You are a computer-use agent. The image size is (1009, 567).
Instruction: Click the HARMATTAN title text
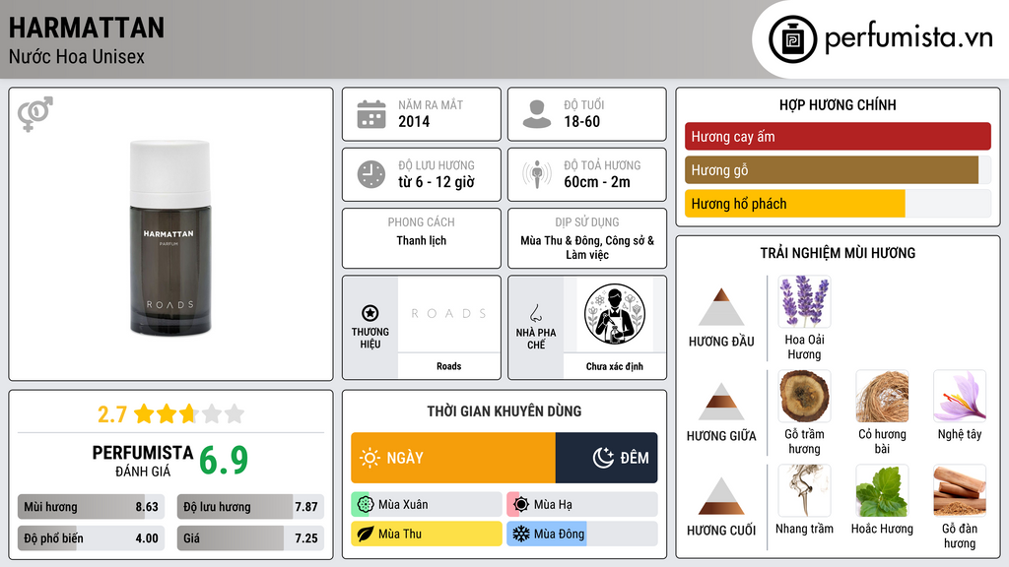pos(87,28)
